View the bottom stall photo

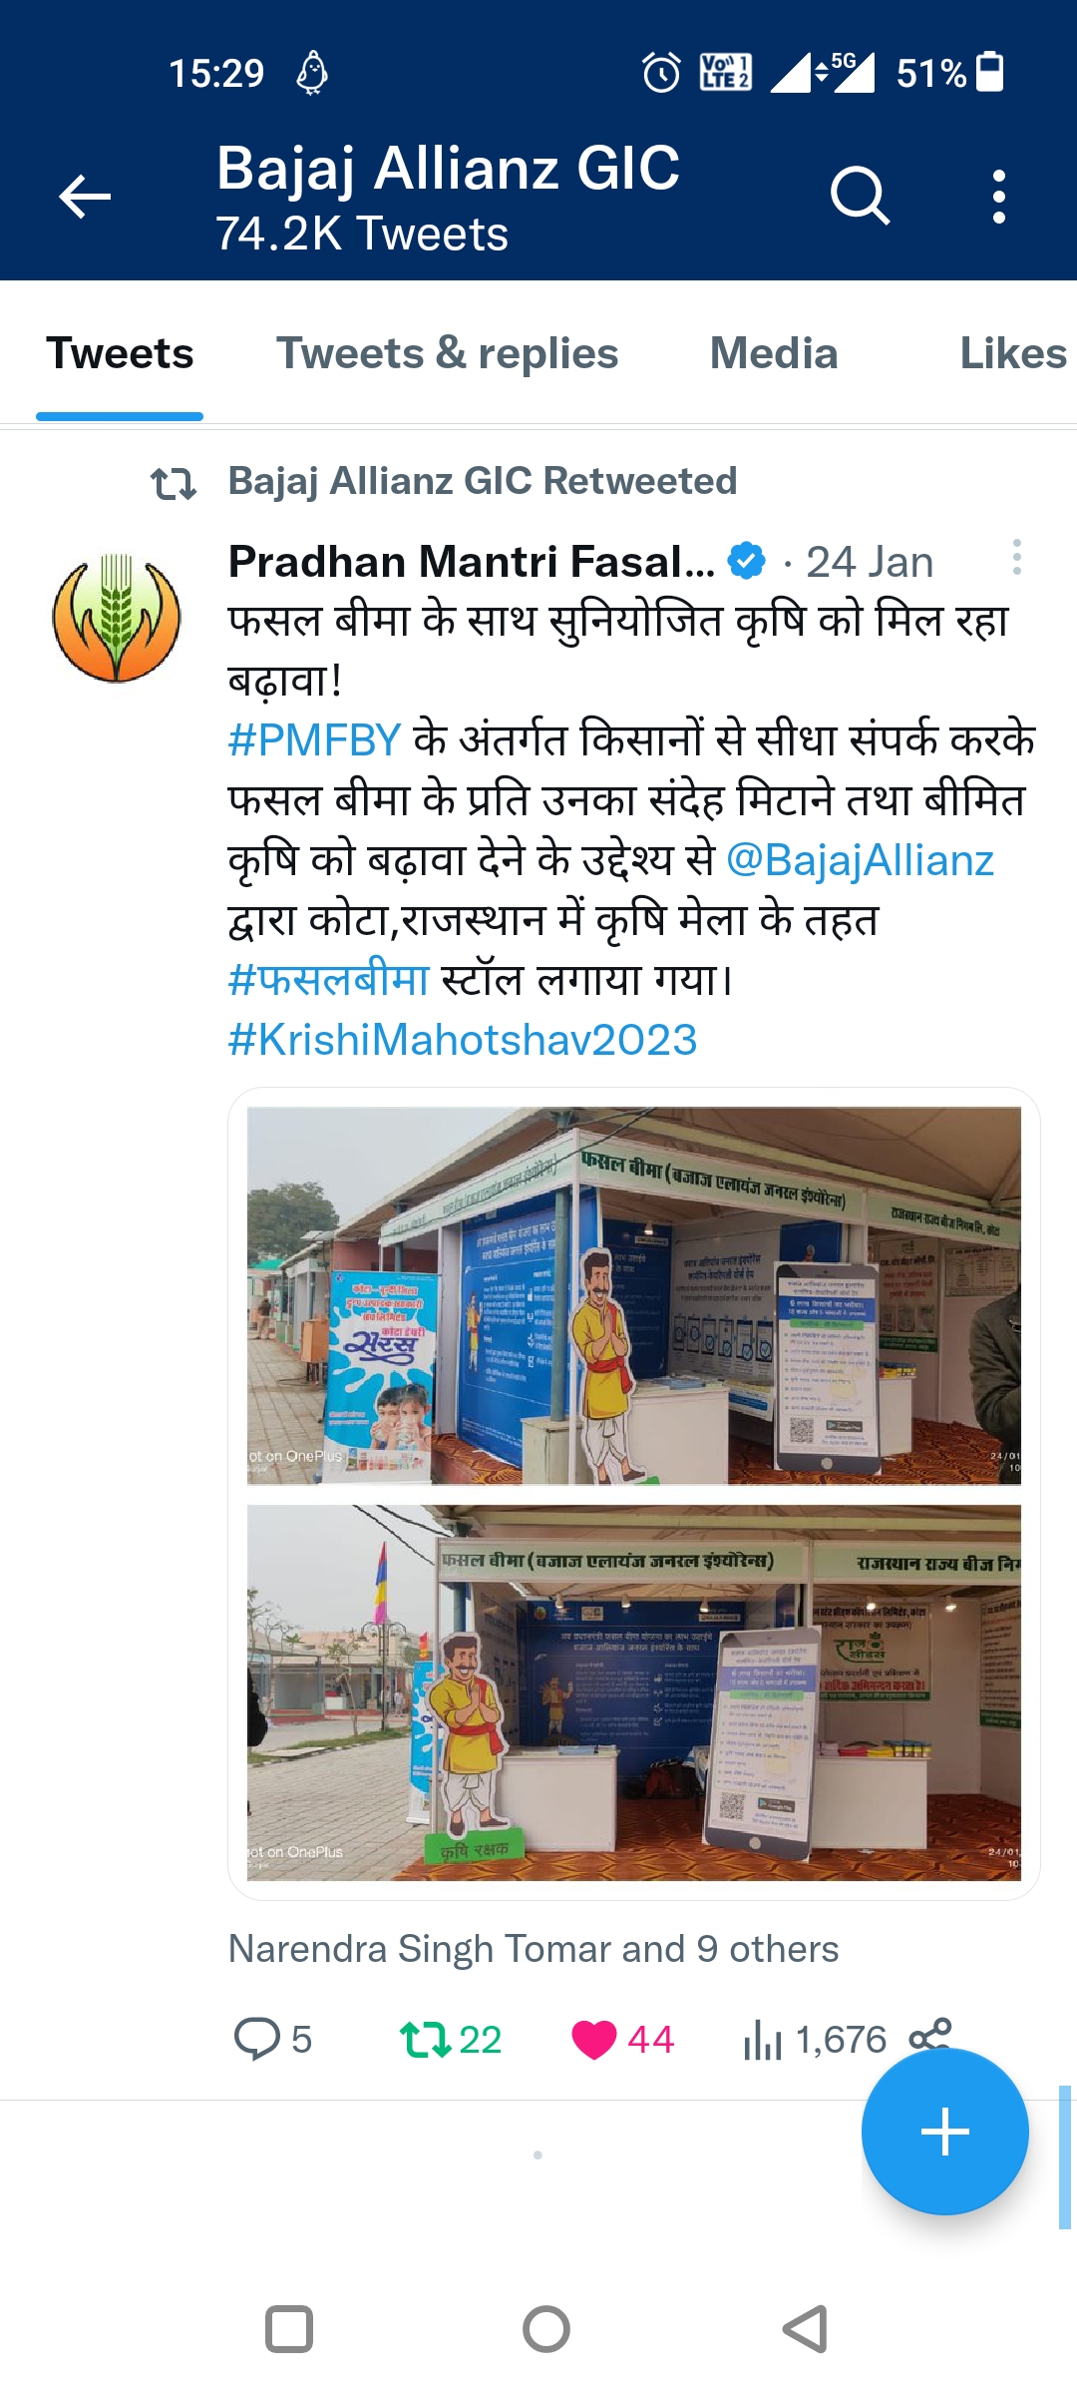pyautogui.click(x=634, y=1692)
